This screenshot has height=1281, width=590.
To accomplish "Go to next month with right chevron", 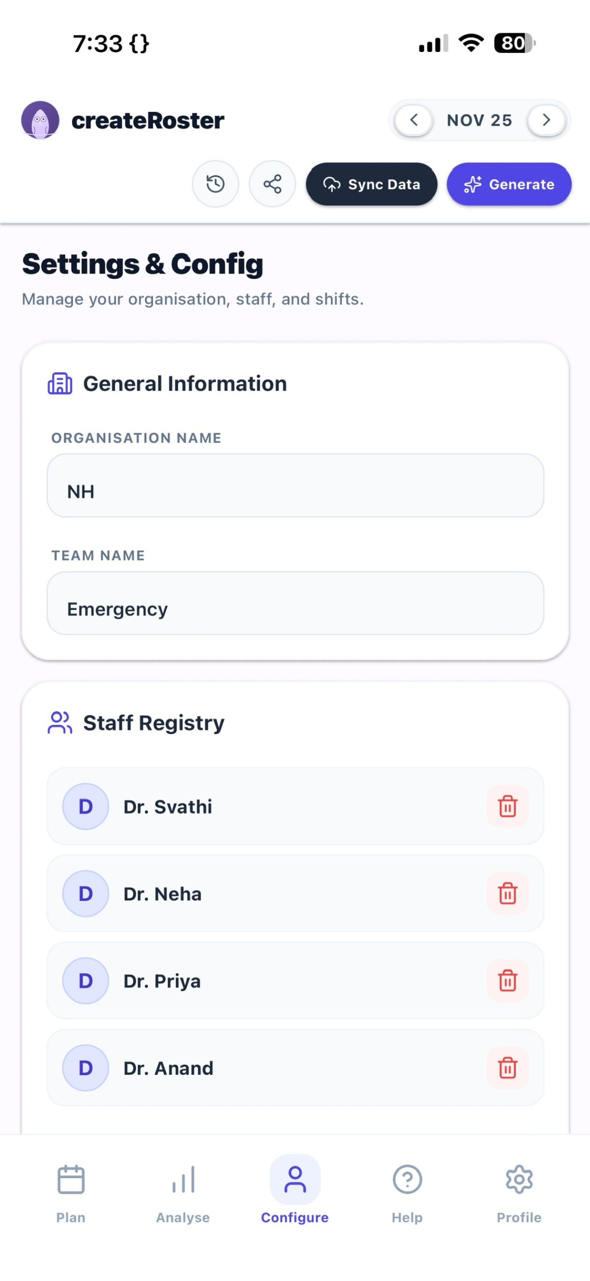I will point(546,120).
